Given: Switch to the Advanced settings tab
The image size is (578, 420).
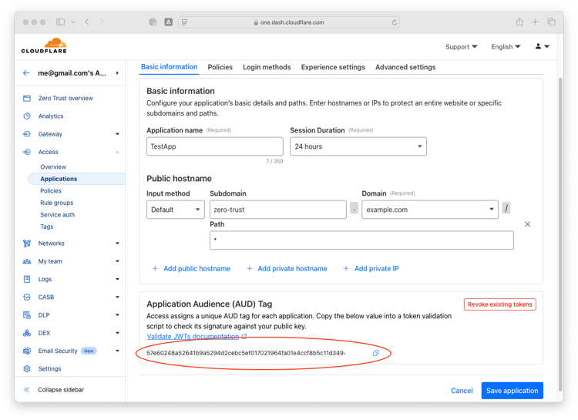Looking at the screenshot, I should click(x=405, y=67).
